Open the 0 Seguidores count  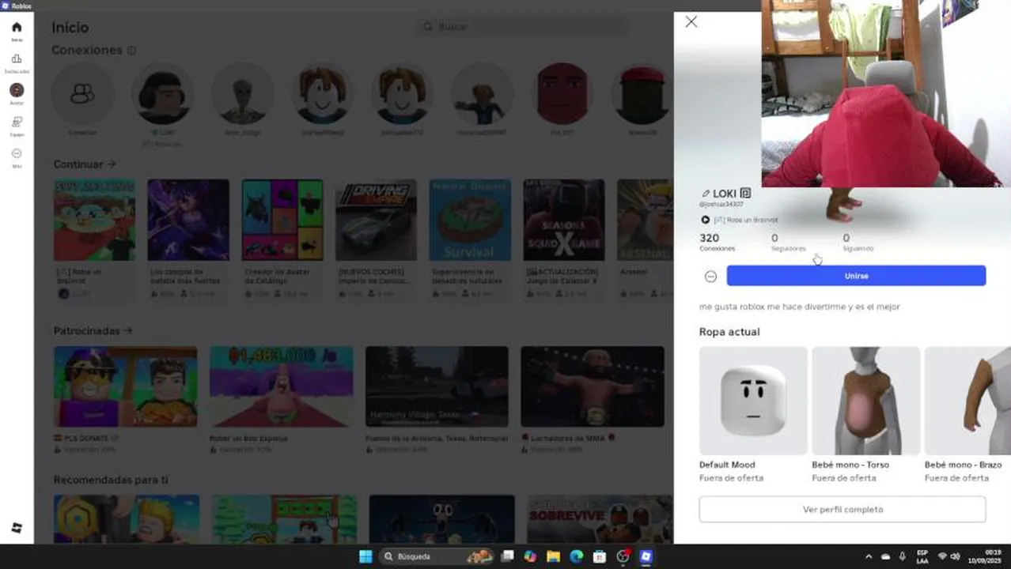(x=788, y=242)
